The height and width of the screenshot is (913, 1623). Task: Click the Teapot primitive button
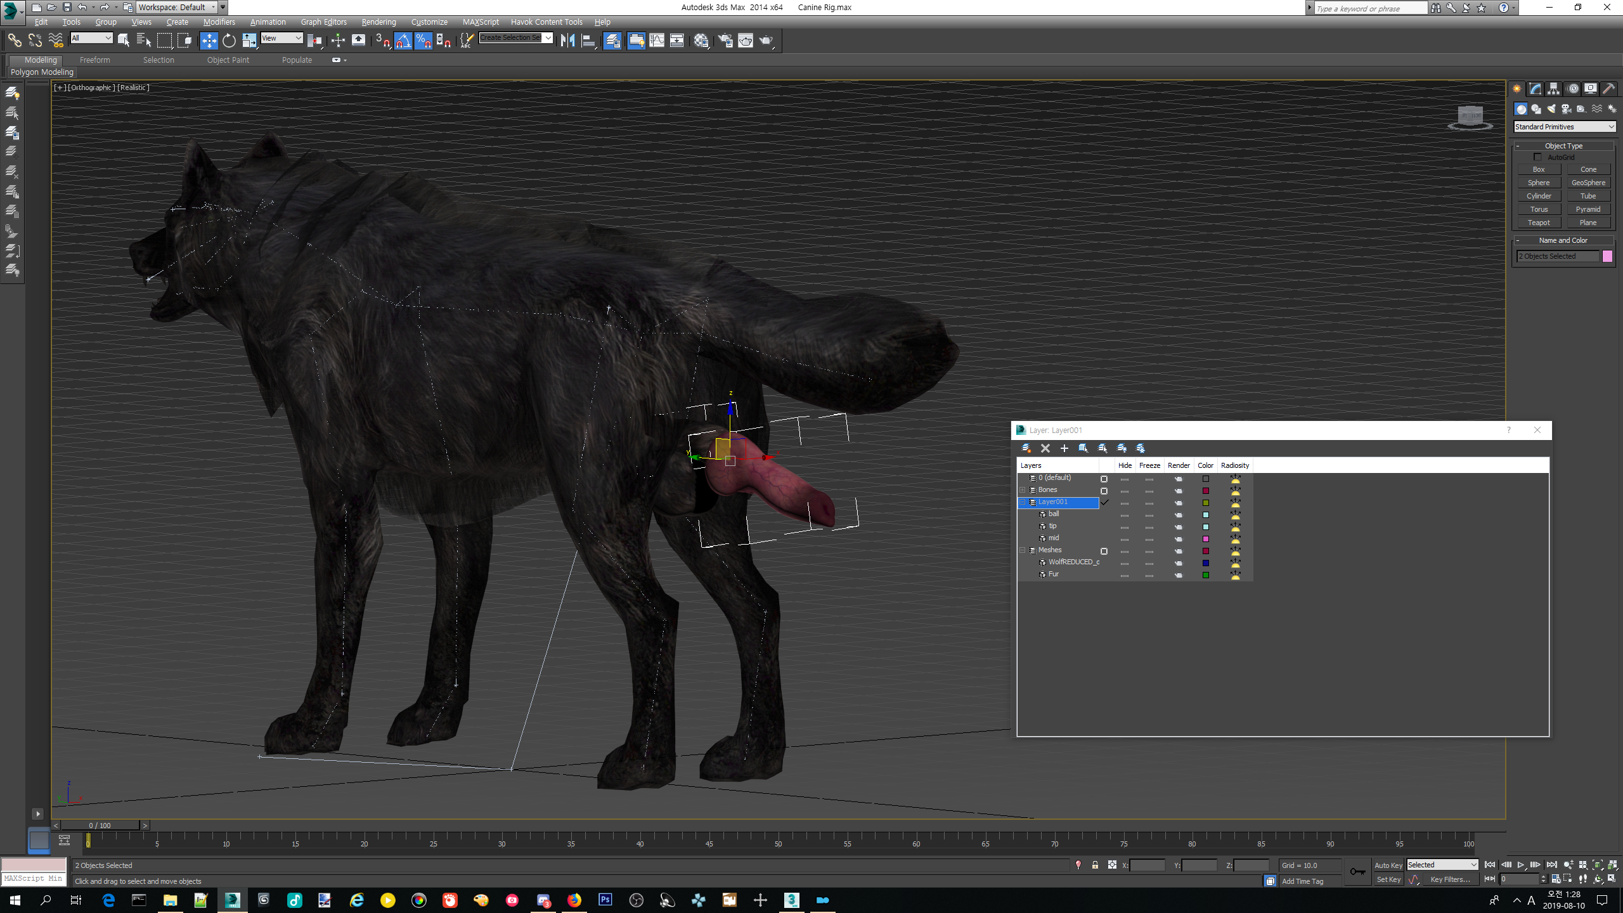click(x=1539, y=223)
